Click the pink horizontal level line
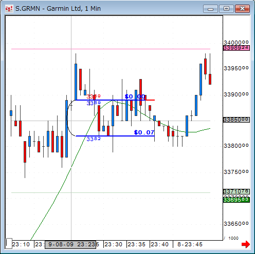Image resolution: width=255 pixels, height=254 pixels. point(111,49)
